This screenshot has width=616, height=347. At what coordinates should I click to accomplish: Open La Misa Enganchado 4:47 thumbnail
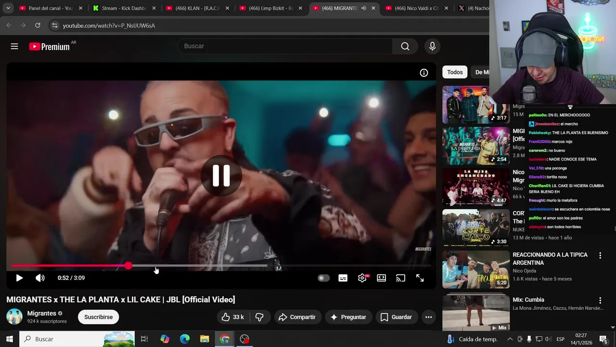pyautogui.click(x=476, y=187)
